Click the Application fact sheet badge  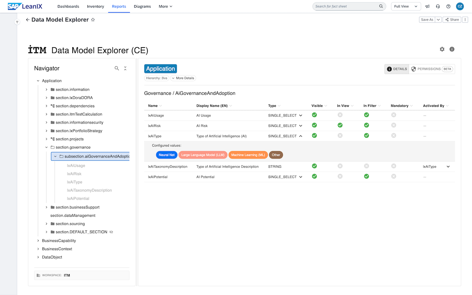[160, 69]
